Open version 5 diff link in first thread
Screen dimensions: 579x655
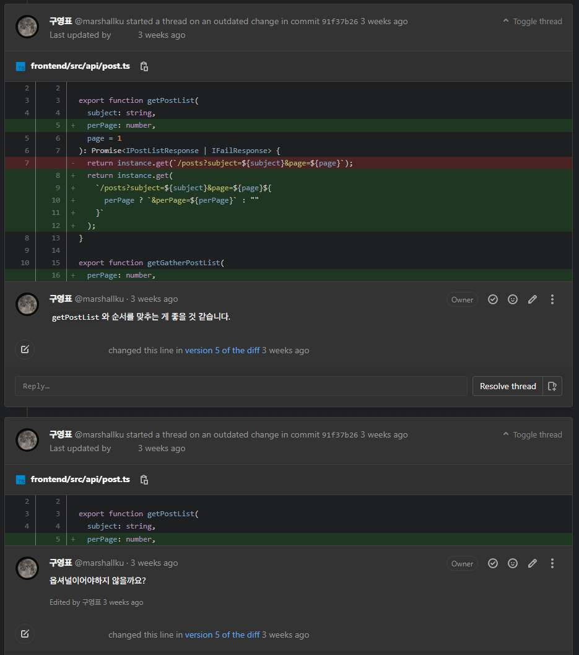pyautogui.click(x=222, y=350)
